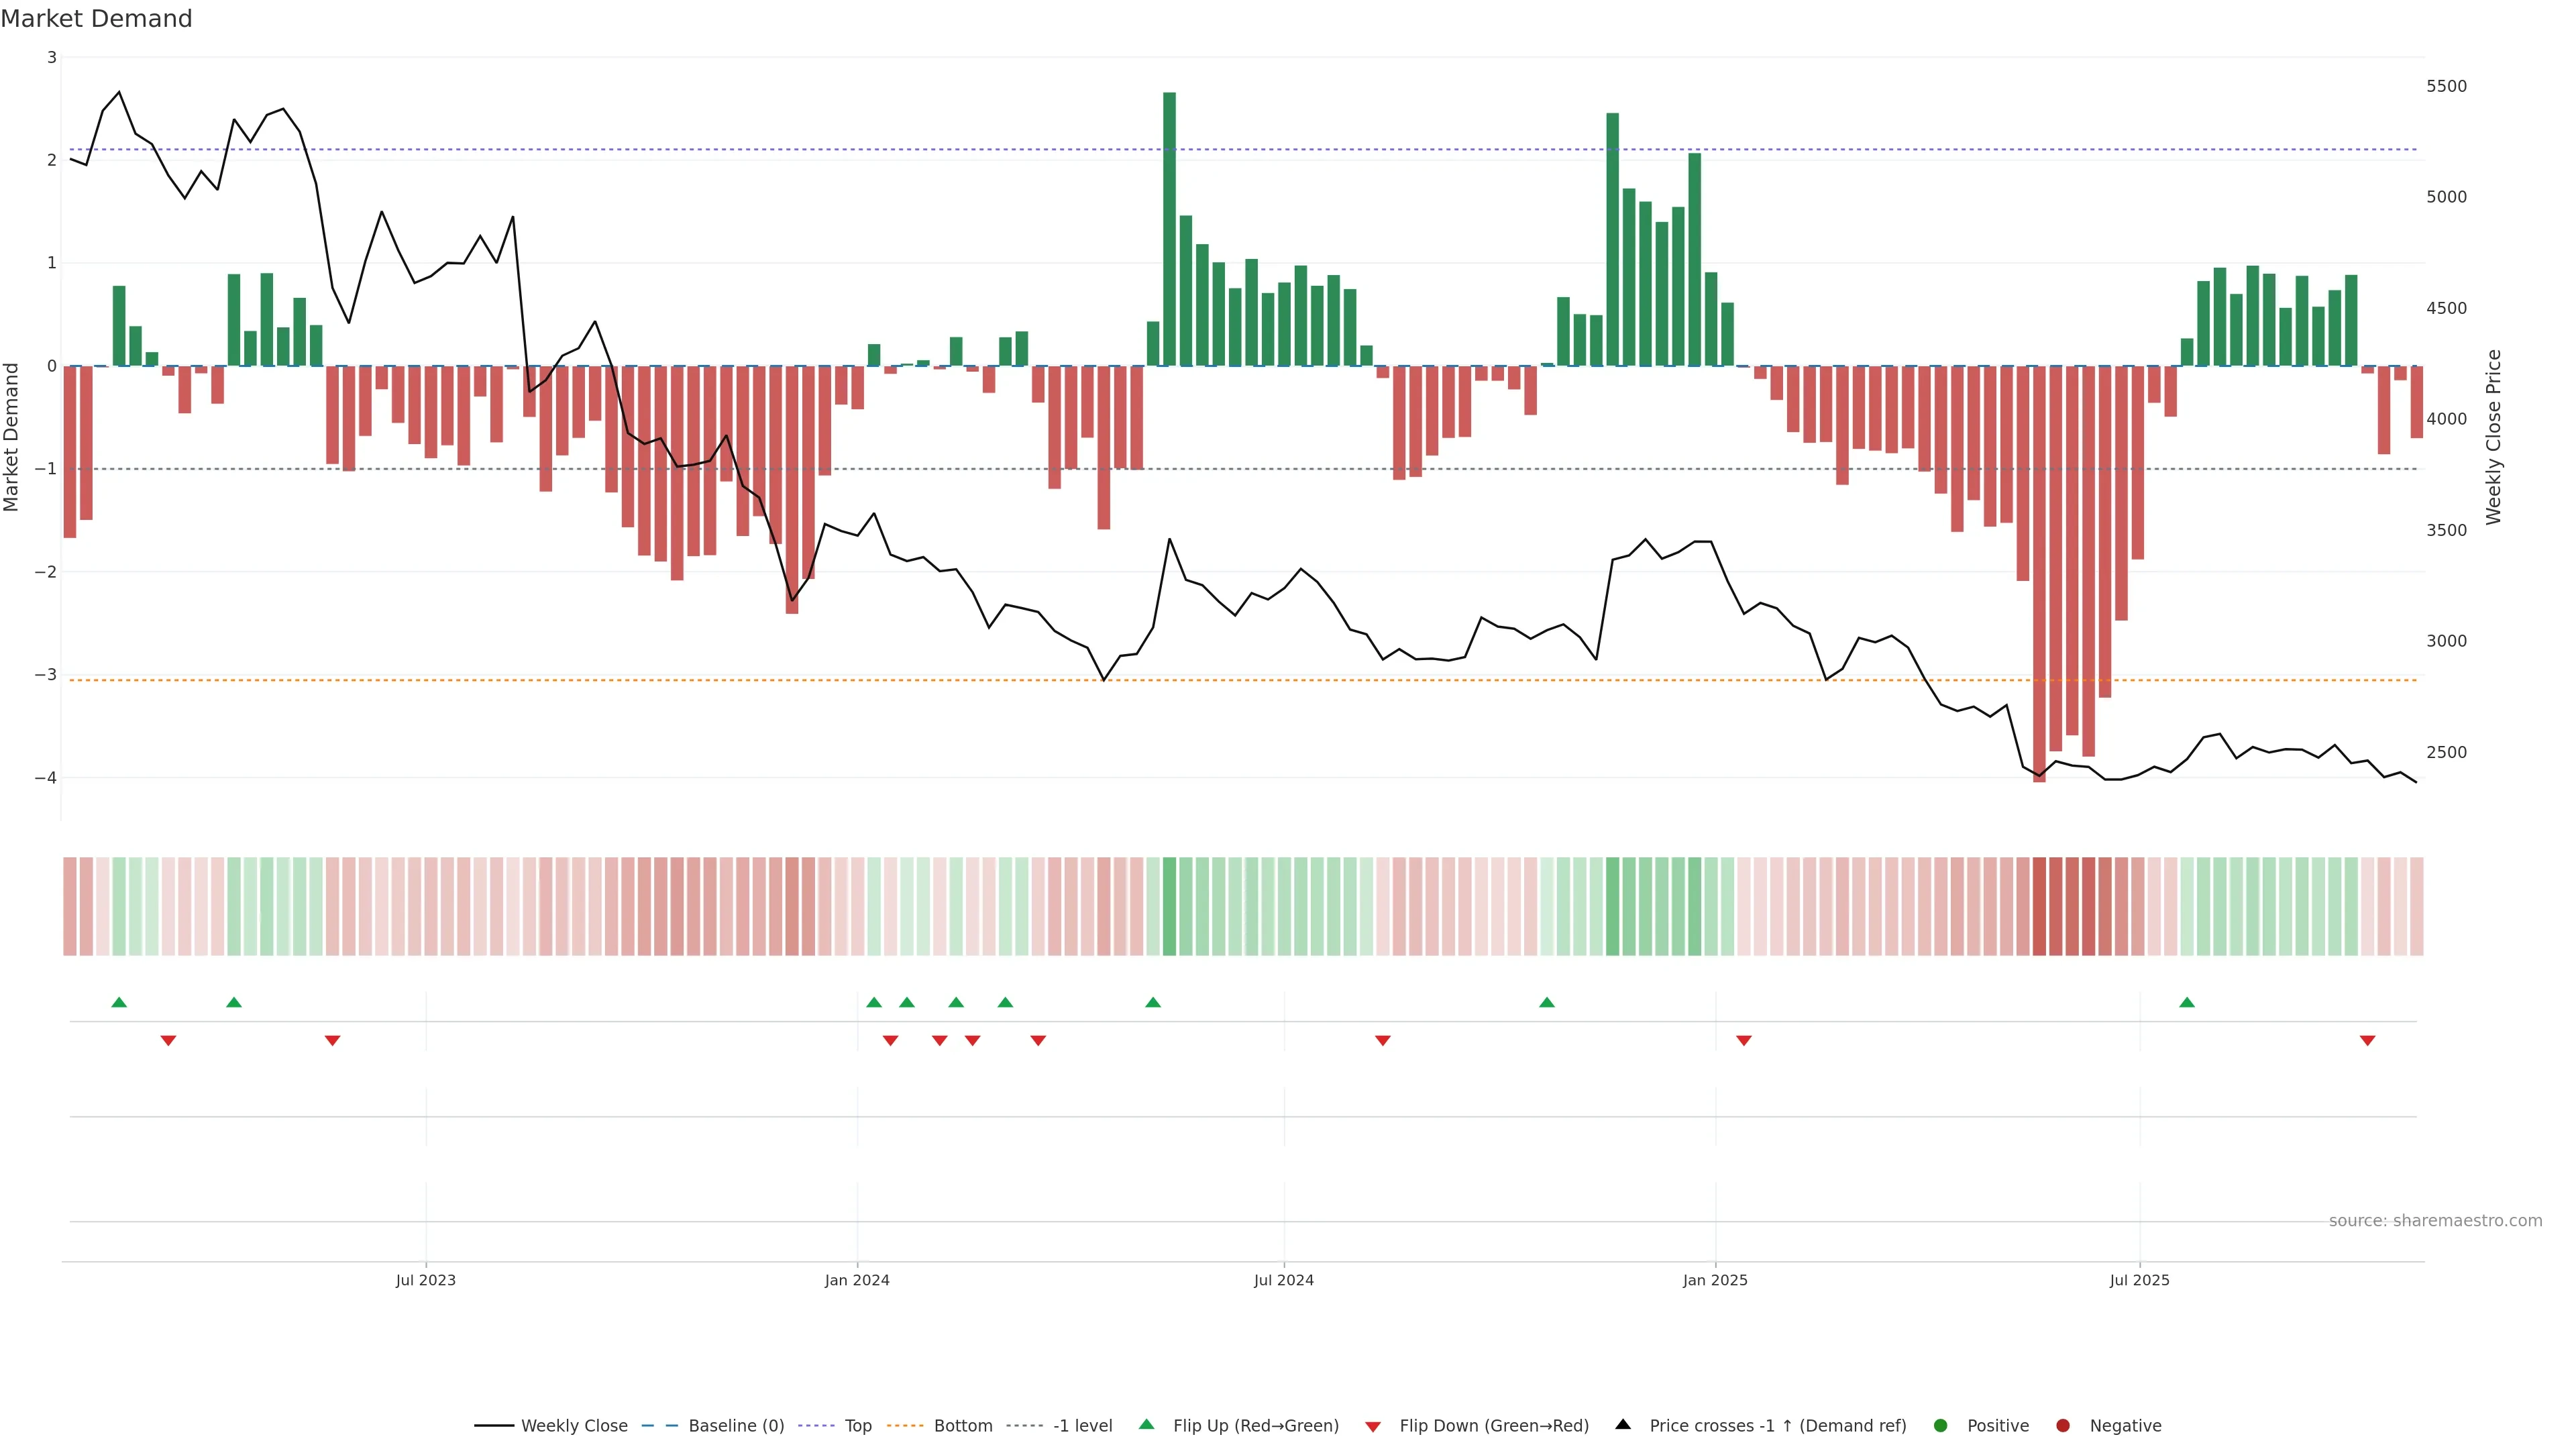This screenshot has height=1449, width=2576.
Task: Click the green Flip Up triangle icon in legend
Action: tap(1147, 1424)
